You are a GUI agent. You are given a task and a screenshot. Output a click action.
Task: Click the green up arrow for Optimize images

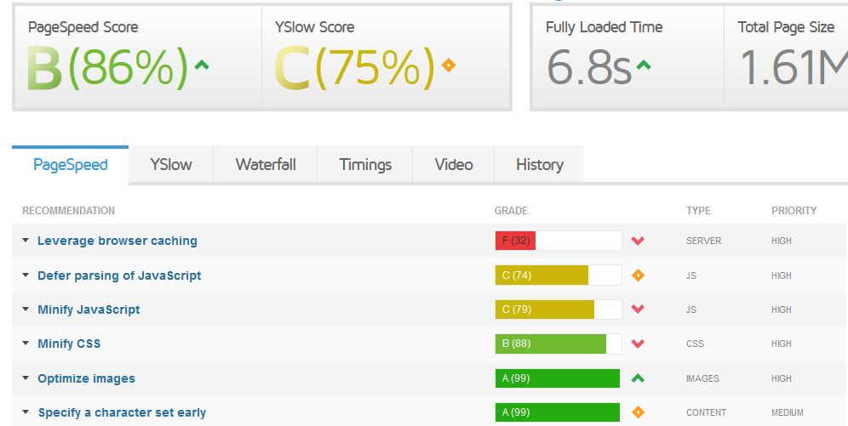638,378
